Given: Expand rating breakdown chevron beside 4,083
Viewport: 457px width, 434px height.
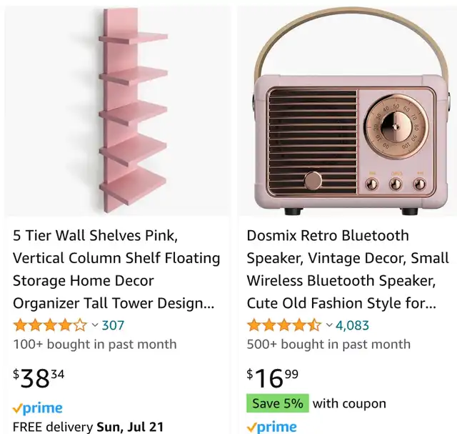Looking at the screenshot, I should (x=328, y=325).
